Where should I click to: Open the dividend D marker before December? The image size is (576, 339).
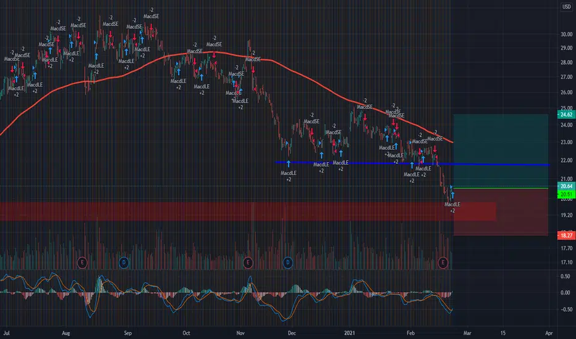tap(287, 263)
